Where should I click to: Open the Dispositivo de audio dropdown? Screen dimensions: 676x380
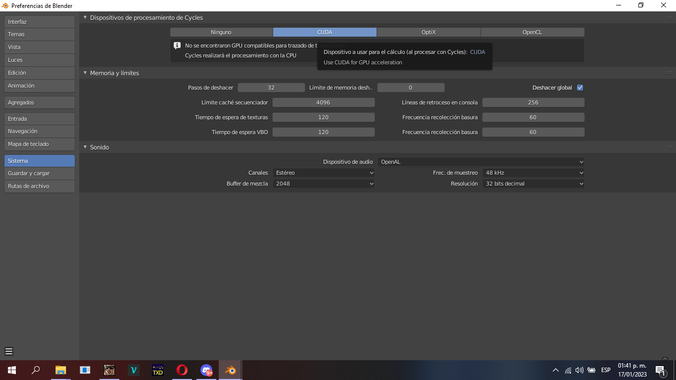click(481, 162)
